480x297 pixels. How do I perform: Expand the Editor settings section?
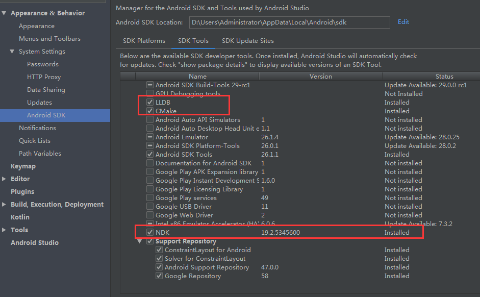pos(5,179)
